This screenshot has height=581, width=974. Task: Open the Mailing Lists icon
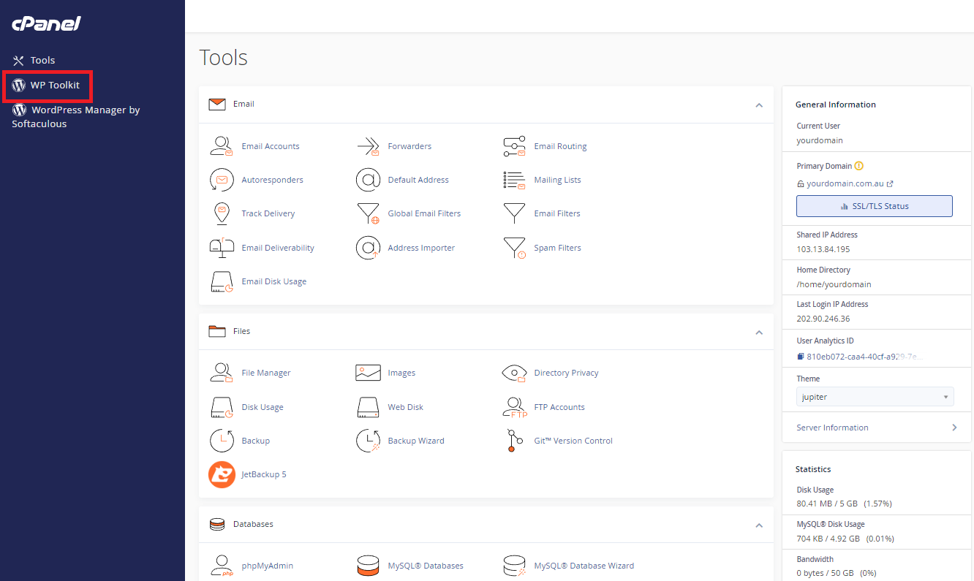514,180
